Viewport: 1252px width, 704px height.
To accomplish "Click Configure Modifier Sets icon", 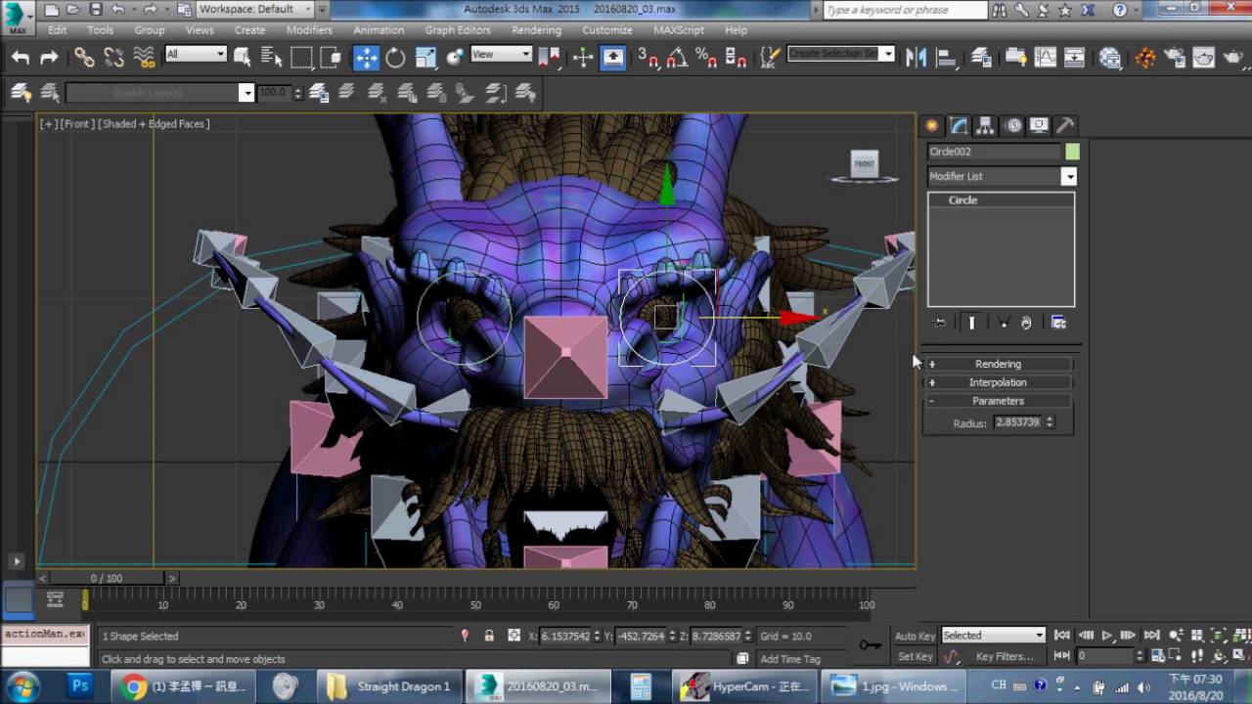I will [x=1058, y=323].
